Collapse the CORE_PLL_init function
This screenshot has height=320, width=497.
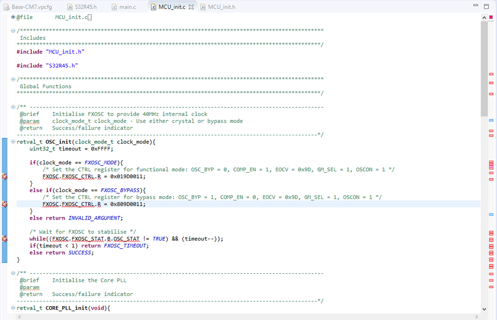13,308
